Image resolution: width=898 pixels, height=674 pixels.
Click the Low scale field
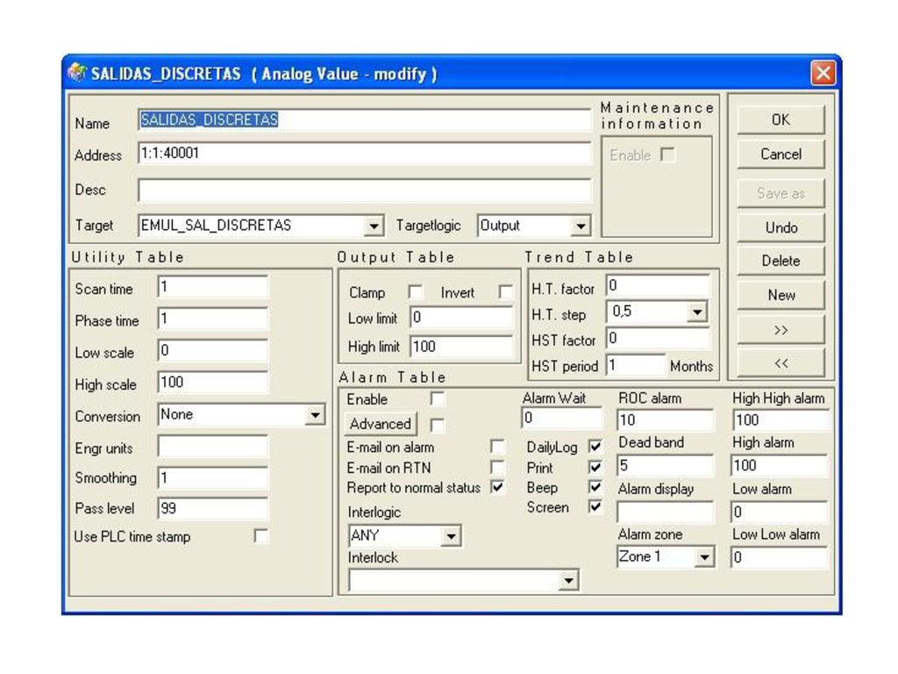(x=212, y=350)
